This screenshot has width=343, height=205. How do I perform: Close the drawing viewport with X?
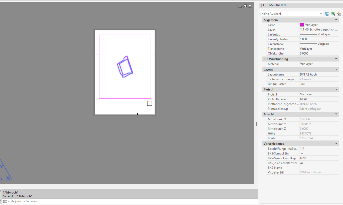click(250, 6)
